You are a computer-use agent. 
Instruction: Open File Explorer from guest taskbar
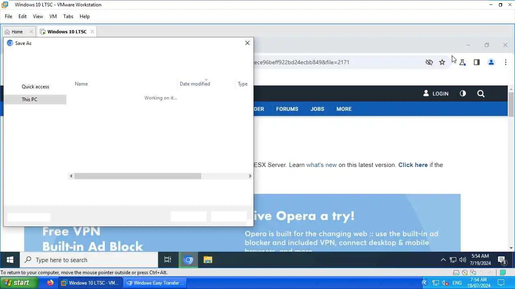208,260
